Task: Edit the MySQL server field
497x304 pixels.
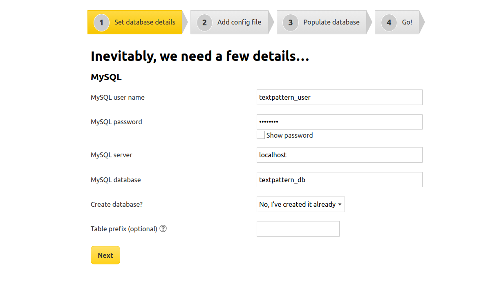Action: (339, 155)
